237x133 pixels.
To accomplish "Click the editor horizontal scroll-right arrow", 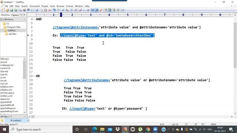I will tap(232, 117).
